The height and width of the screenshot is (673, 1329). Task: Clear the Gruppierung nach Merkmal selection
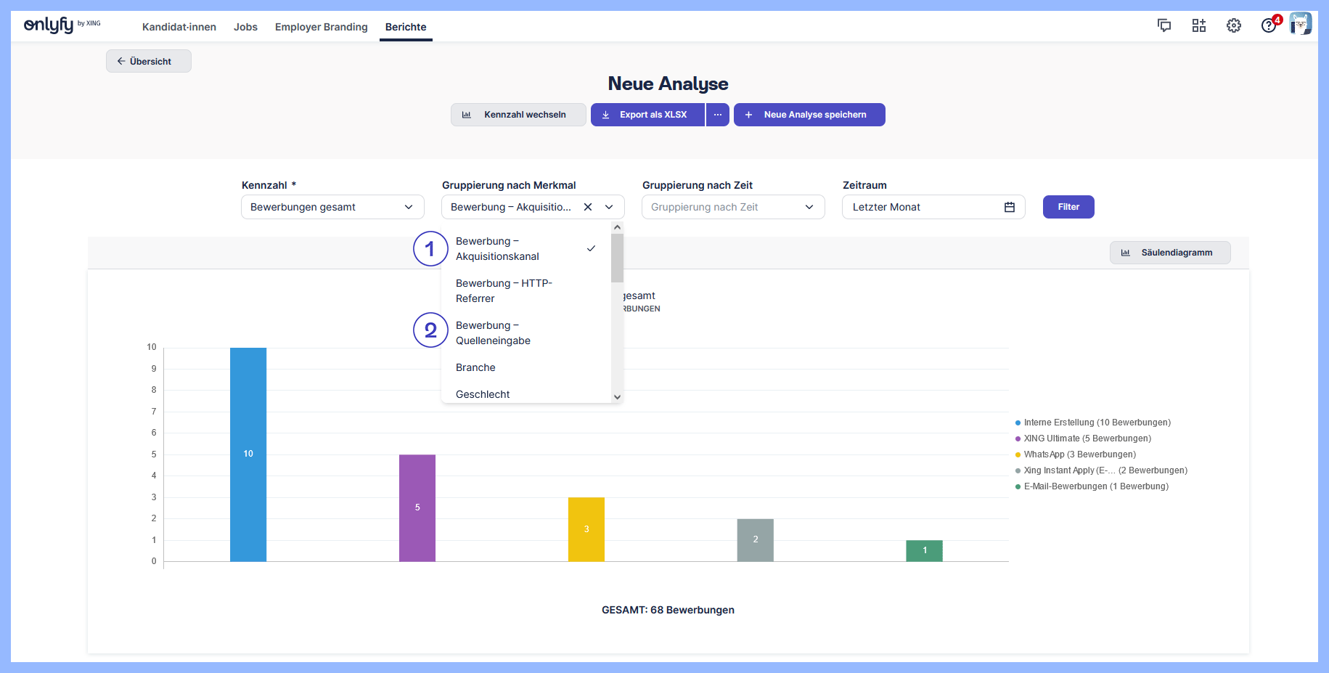588,207
